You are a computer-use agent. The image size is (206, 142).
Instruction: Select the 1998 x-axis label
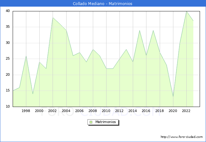(26, 111)
